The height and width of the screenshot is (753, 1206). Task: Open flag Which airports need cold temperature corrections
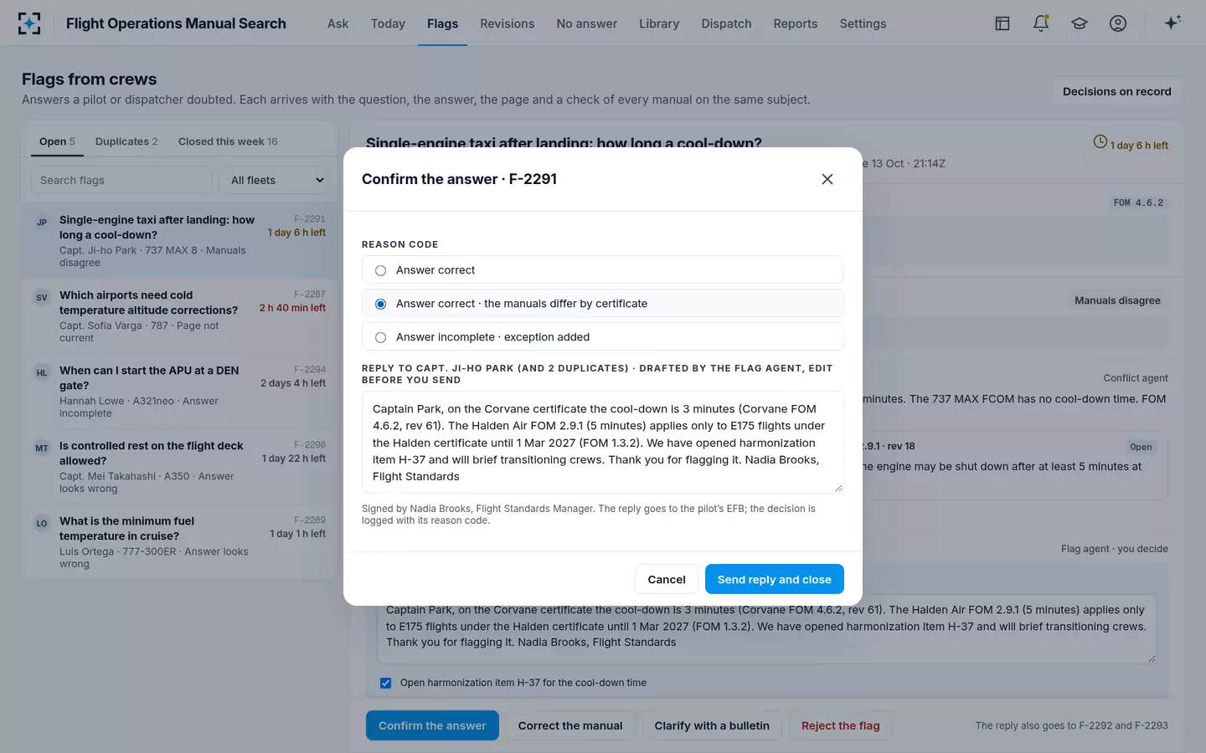point(178,316)
